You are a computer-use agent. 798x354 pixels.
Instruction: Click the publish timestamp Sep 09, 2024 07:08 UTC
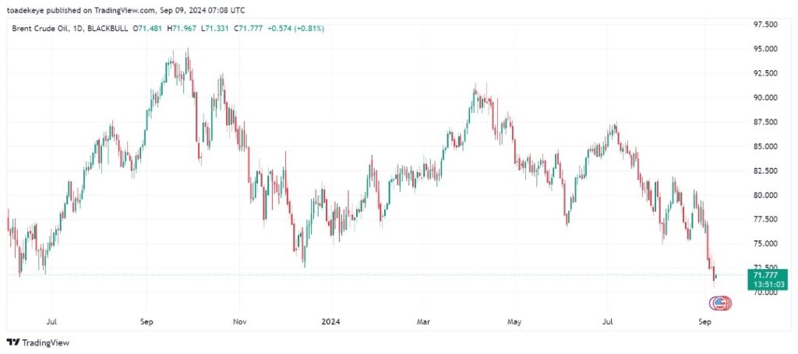coord(202,10)
